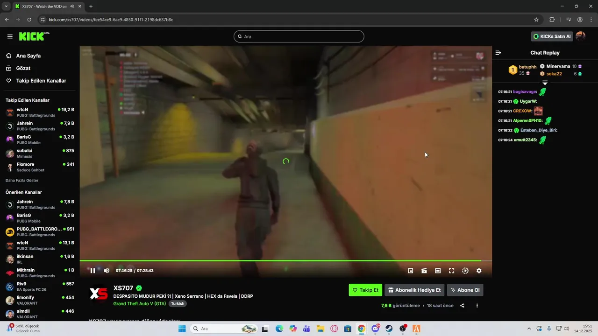Open Jahrein channel in followed list
598x336 pixels.
click(40, 126)
